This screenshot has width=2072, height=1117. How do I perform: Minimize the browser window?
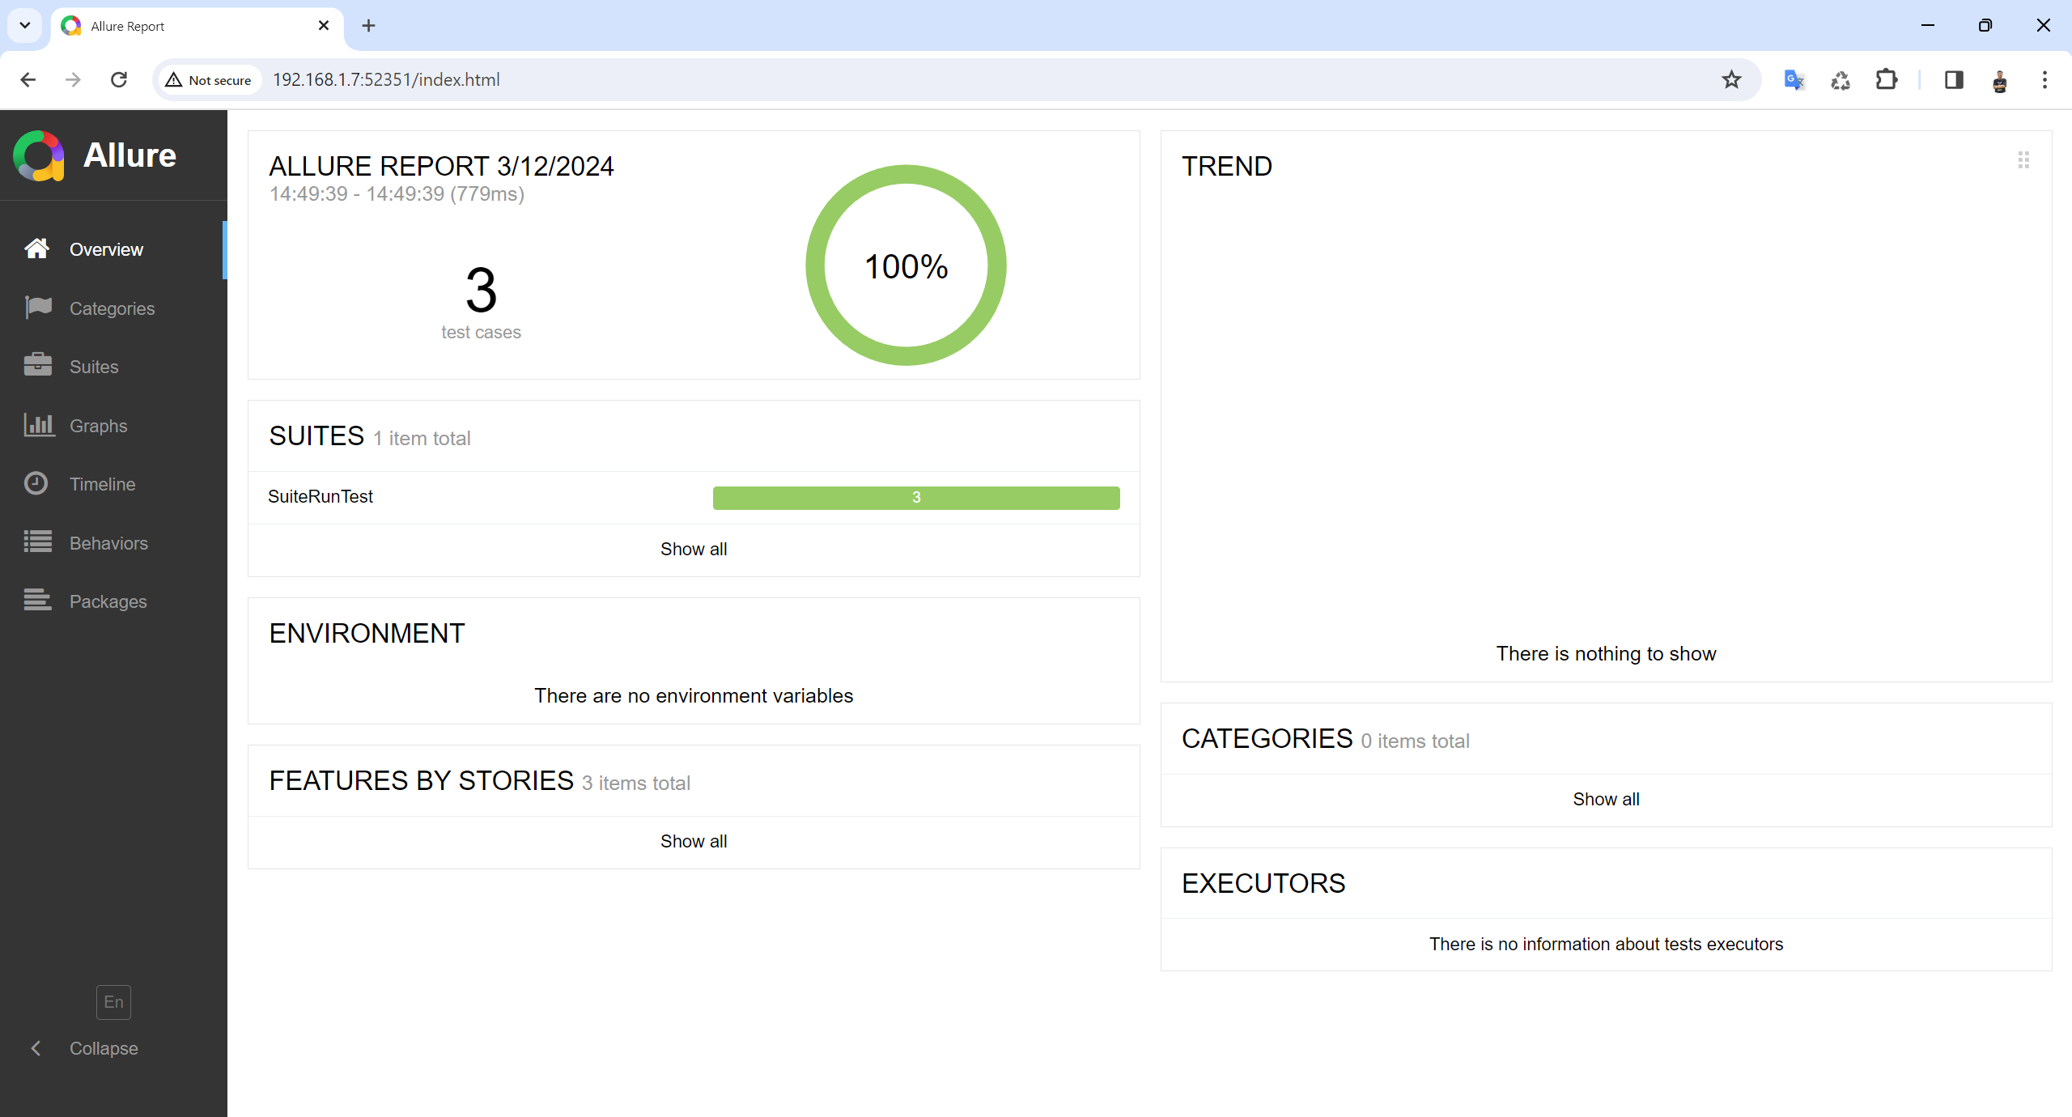click(x=1928, y=26)
